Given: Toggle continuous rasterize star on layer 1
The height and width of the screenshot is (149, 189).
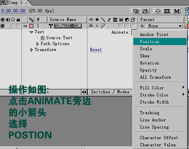Looking at the screenshot, I should (x=97, y=26).
